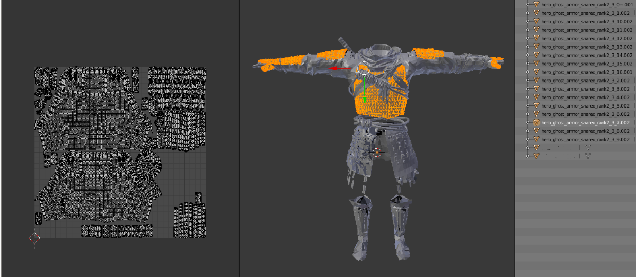This screenshot has height=277, width=636.
Task: Click the mesh icon of hero_ghost_armor_shared_rank2_3_7.002
Action: click(536, 122)
